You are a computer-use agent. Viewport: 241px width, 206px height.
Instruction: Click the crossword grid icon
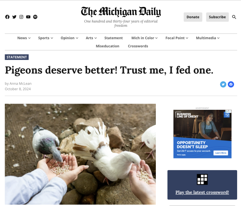click(x=202, y=180)
